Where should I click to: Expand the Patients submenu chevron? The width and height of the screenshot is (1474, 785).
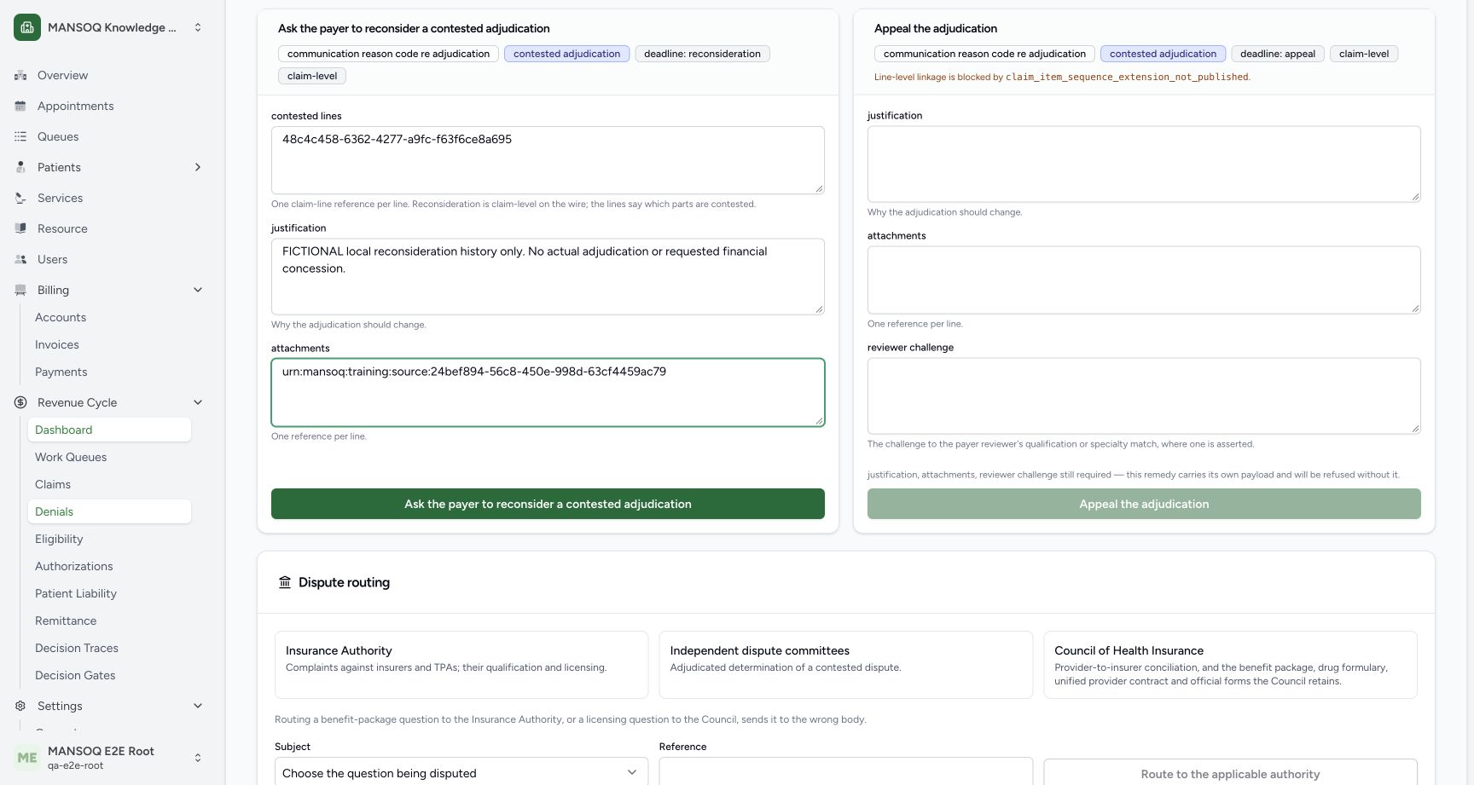198,167
